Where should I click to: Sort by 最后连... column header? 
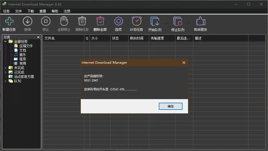[x=184, y=38]
